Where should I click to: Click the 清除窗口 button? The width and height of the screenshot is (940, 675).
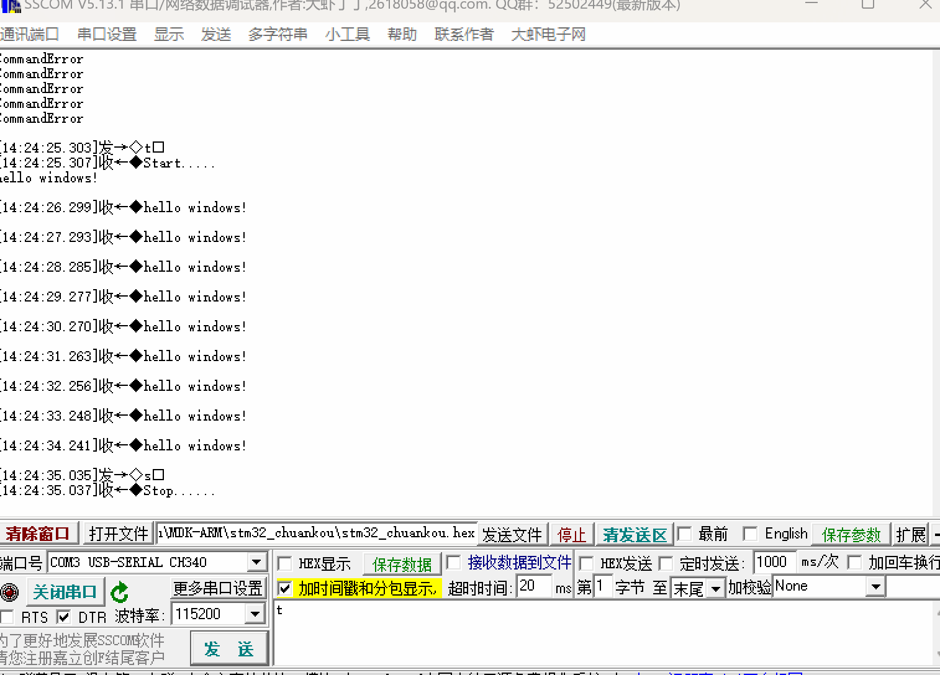point(38,534)
